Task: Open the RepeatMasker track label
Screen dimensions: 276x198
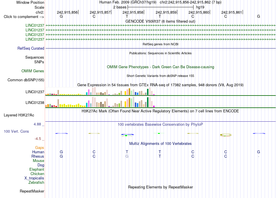Action: click(32, 191)
